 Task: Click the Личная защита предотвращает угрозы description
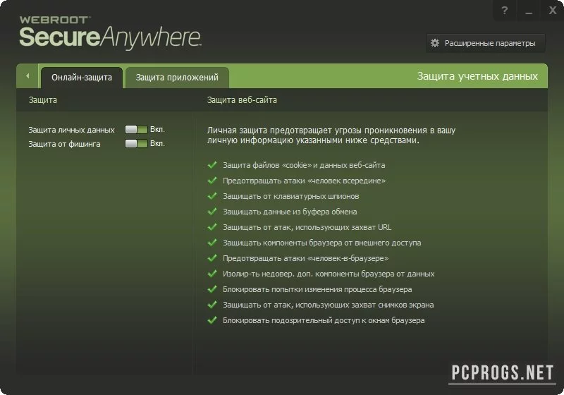click(331, 135)
